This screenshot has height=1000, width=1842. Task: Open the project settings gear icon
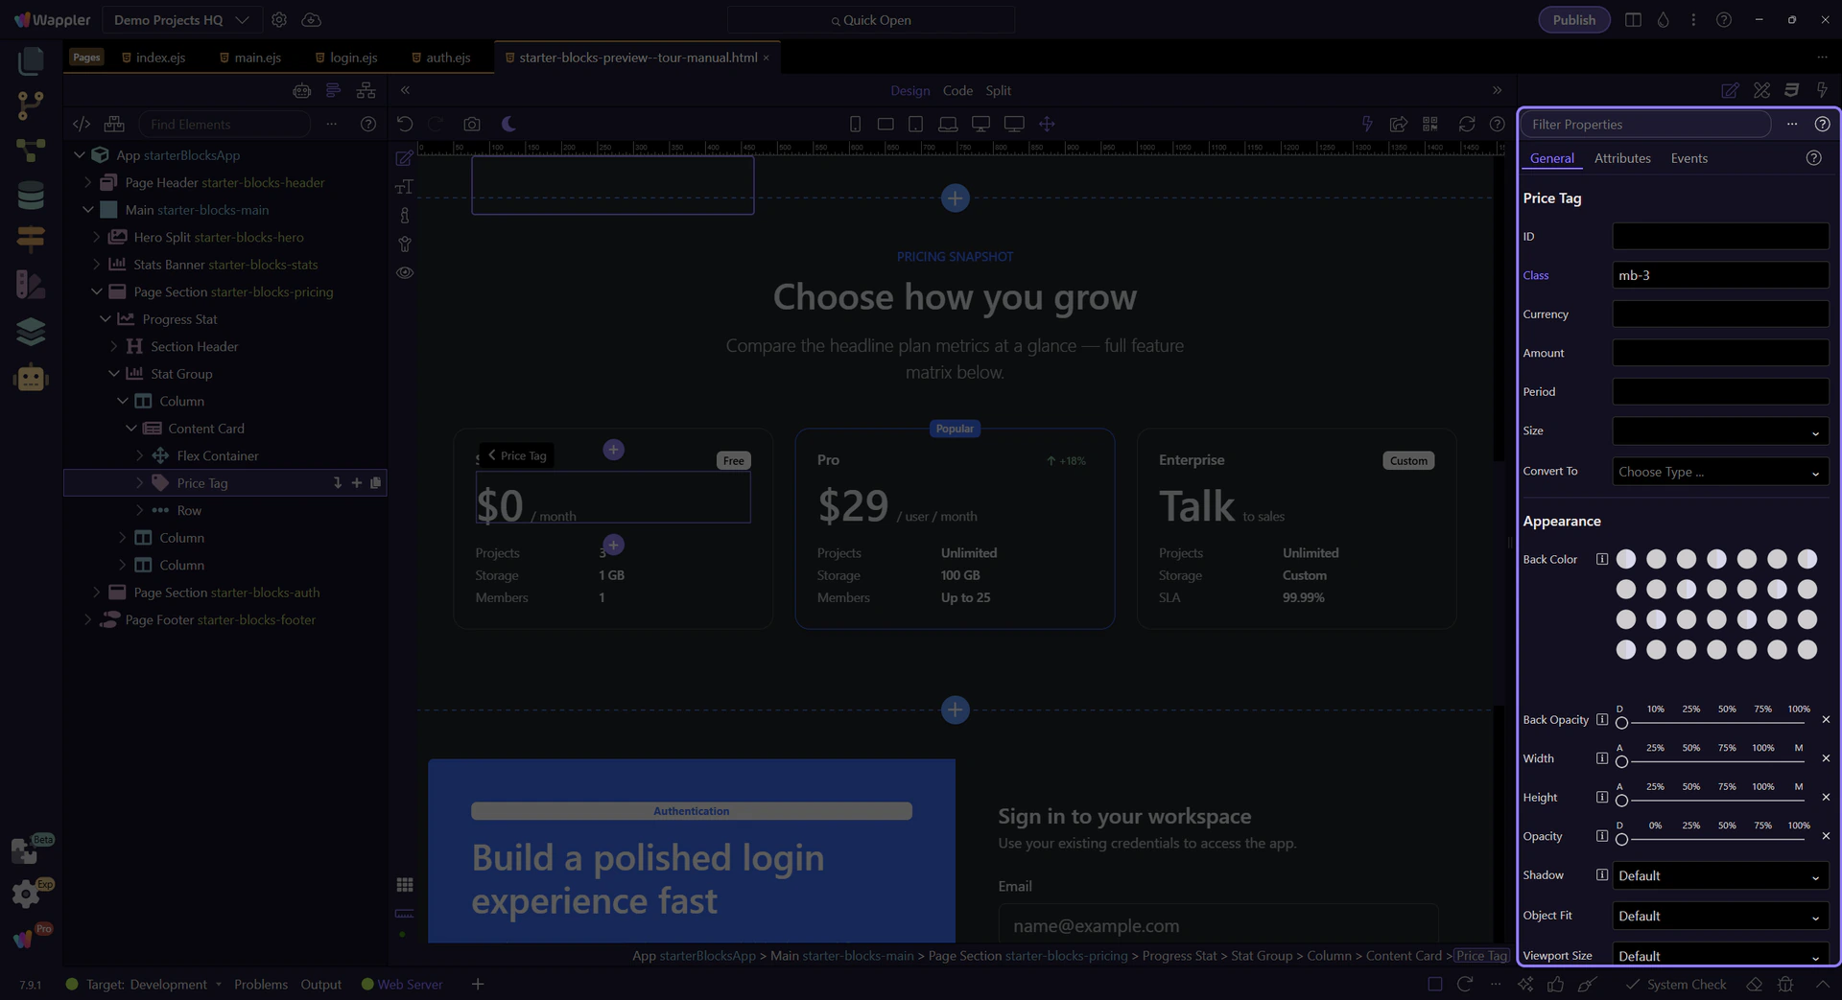[x=279, y=20]
